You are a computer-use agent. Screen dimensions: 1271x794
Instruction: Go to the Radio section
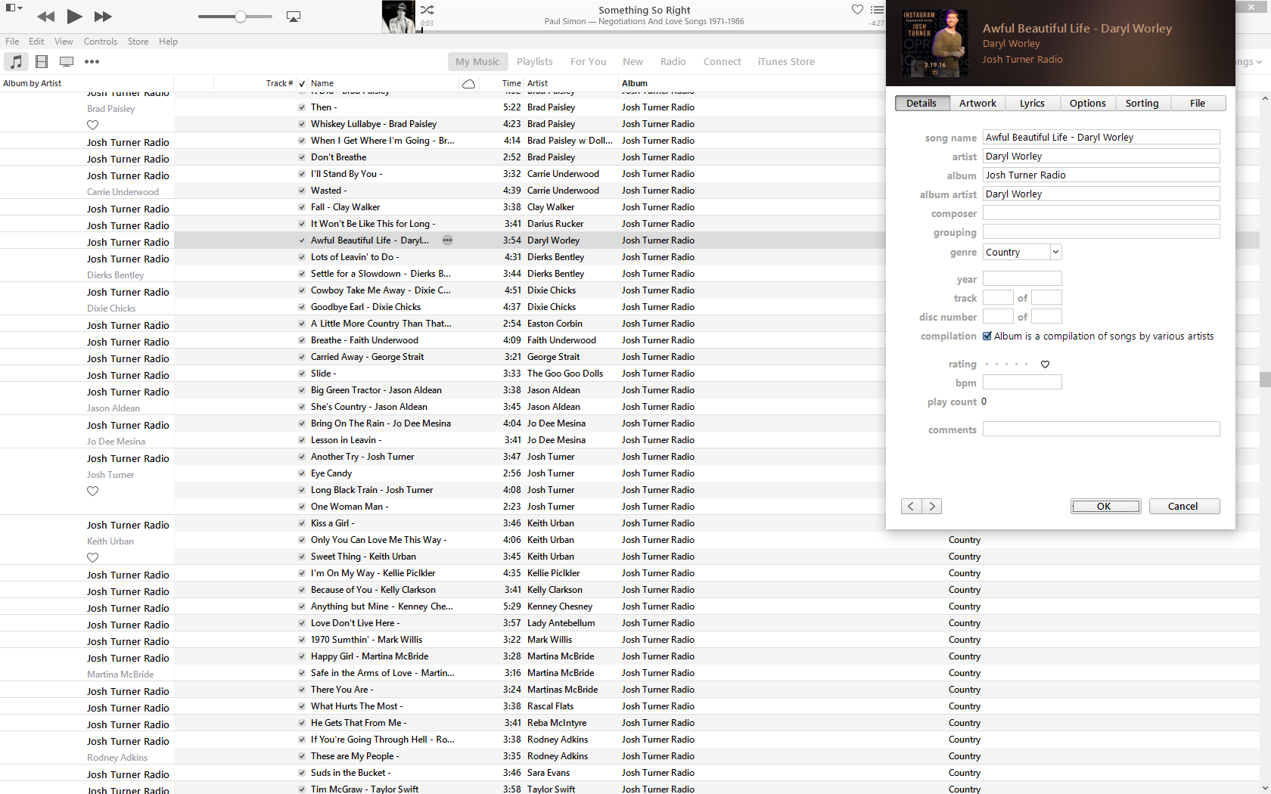click(x=673, y=62)
